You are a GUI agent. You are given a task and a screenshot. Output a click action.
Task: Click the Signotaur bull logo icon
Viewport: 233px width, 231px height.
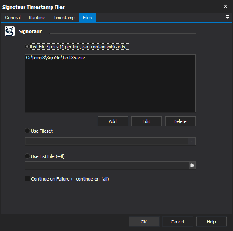tap(10, 31)
